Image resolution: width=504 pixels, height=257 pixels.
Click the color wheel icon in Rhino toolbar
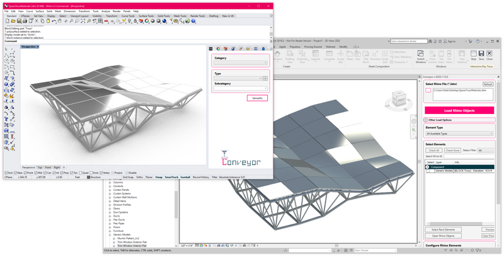(x=147, y=21)
